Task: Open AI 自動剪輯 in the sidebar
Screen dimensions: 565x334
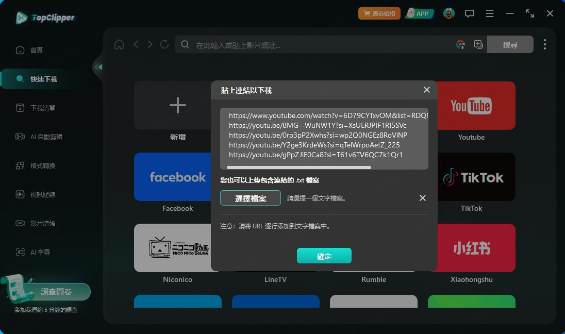Action: [39, 137]
